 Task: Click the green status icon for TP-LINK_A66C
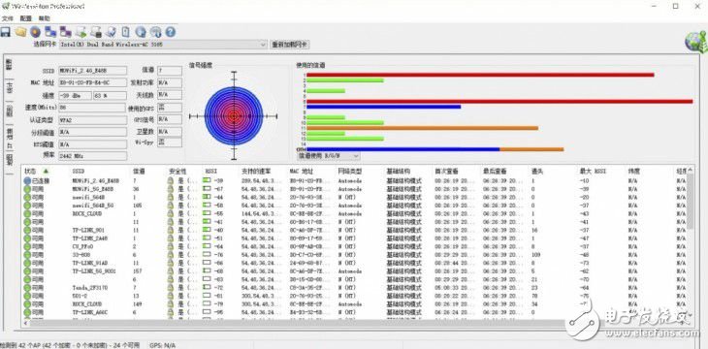click(x=27, y=312)
